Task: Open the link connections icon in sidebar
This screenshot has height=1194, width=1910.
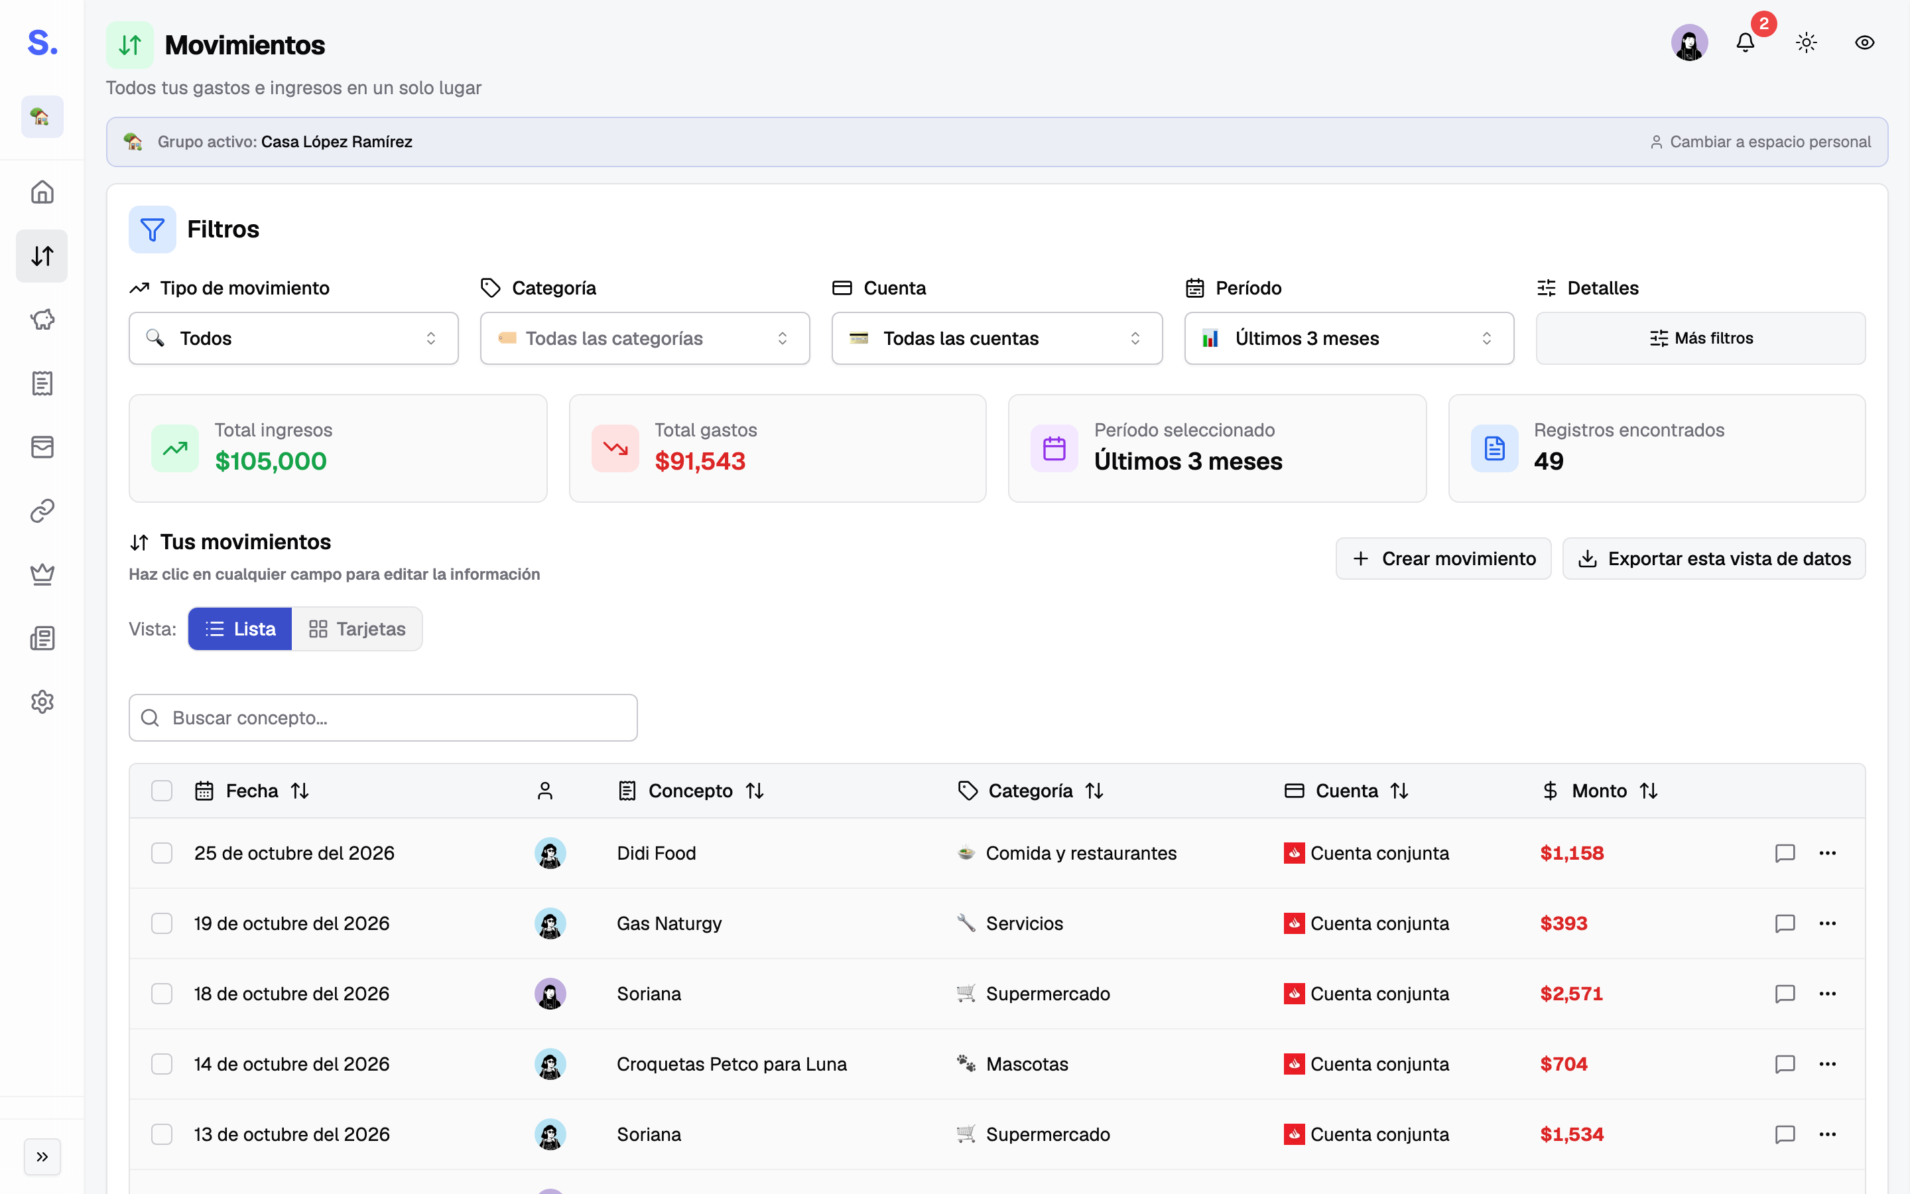Action: coord(42,511)
